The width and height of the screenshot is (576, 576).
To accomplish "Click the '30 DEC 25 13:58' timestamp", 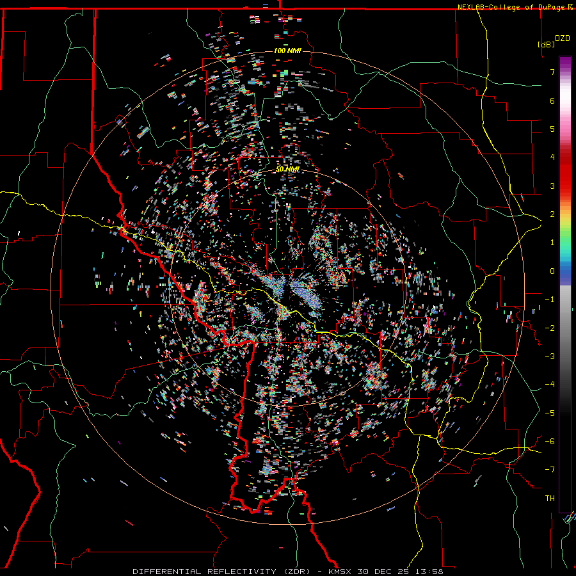I will [x=400, y=572].
